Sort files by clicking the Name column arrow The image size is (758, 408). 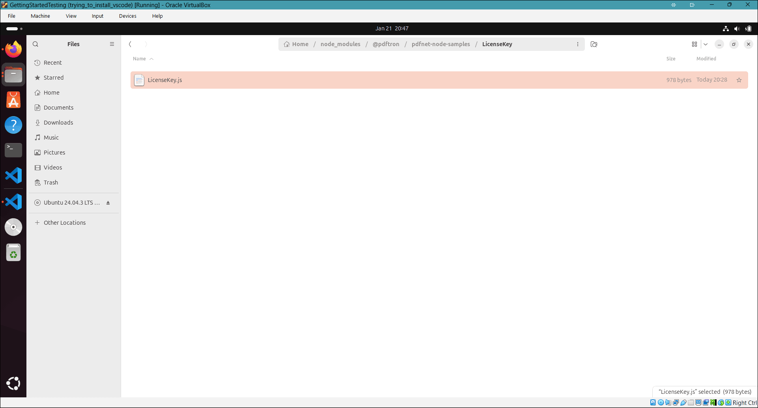[151, 58]
